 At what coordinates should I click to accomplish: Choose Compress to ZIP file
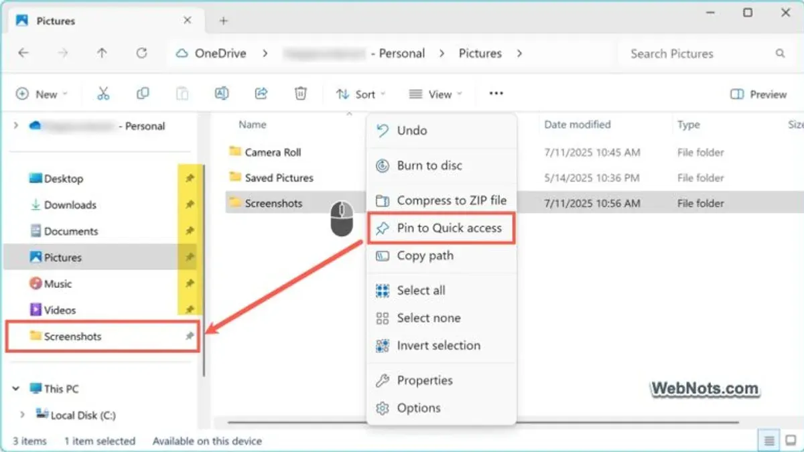442,200
